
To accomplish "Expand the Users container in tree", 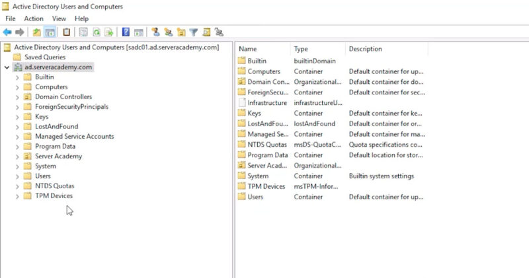I will tap(17, 176).
